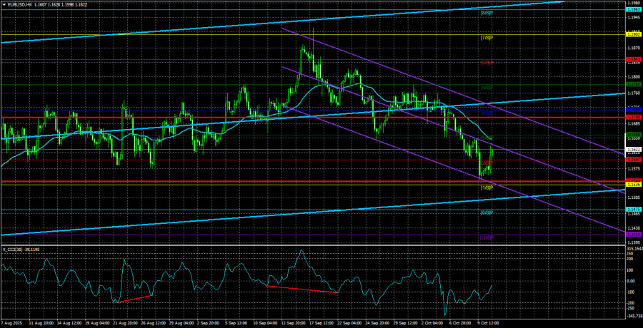Select the yellow [1/8]P level label
The height and width of the screenshot is (328, 643).
click(486, 188)
